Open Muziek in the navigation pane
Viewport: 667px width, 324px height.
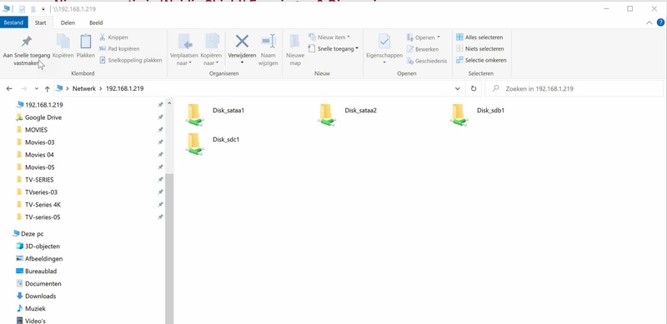point(35,308)
